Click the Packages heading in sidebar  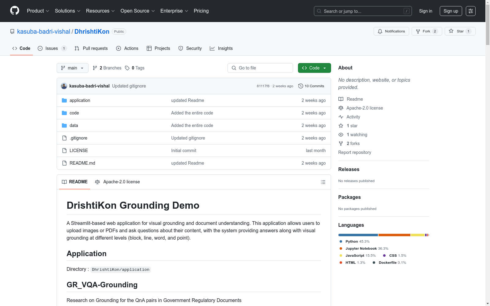point(349,197)
